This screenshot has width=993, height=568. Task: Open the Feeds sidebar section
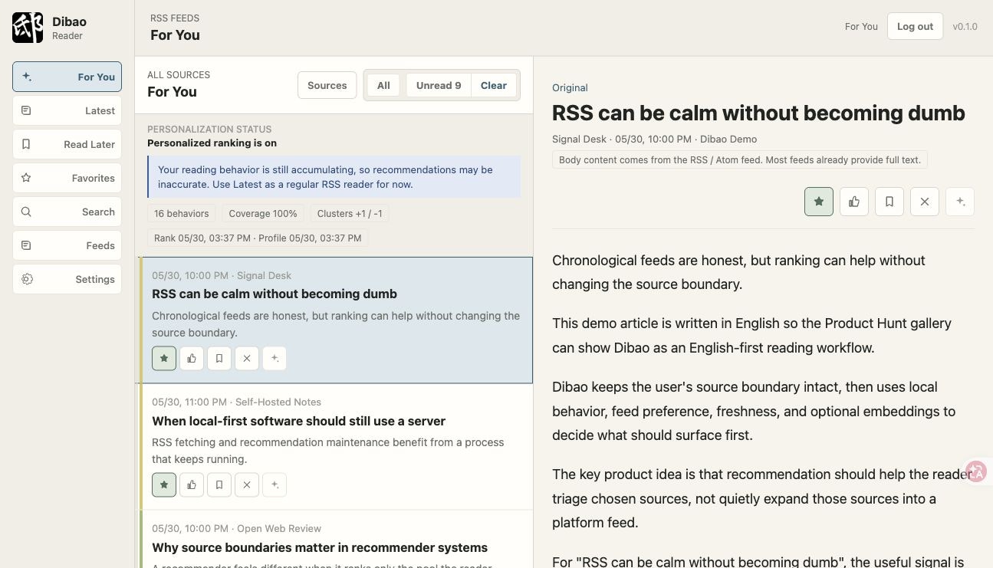[67, 245]
